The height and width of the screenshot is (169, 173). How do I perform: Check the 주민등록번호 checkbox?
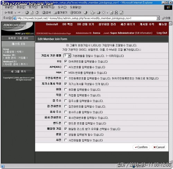pyautogui.click(x=65, y=78)
